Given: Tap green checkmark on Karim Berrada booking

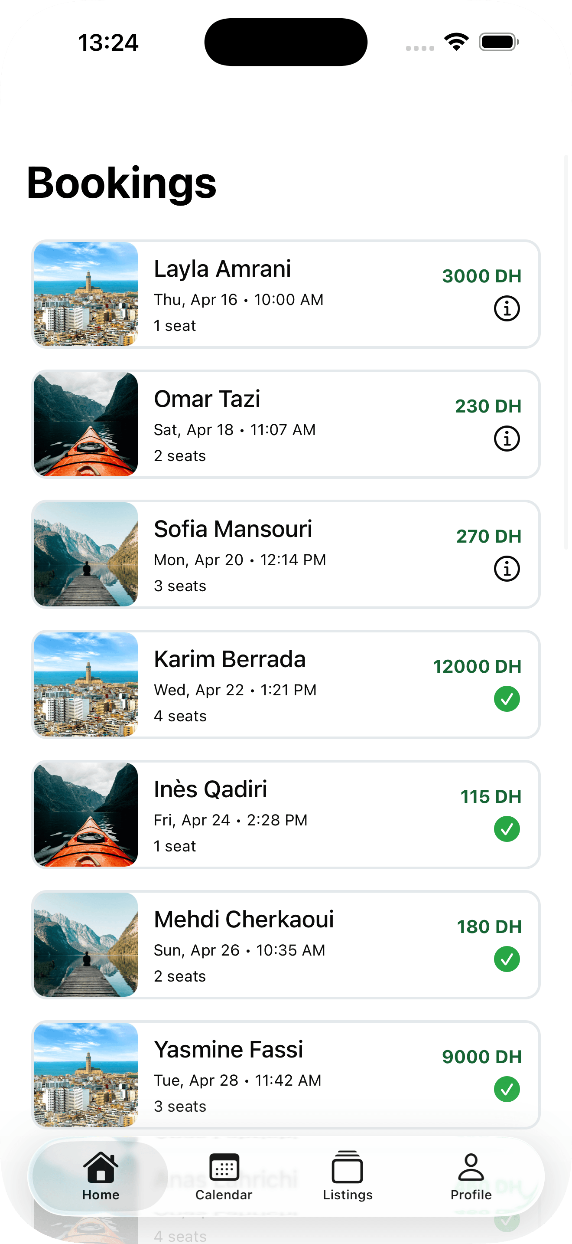Looking at the screenshot, I should pos(507,699).
